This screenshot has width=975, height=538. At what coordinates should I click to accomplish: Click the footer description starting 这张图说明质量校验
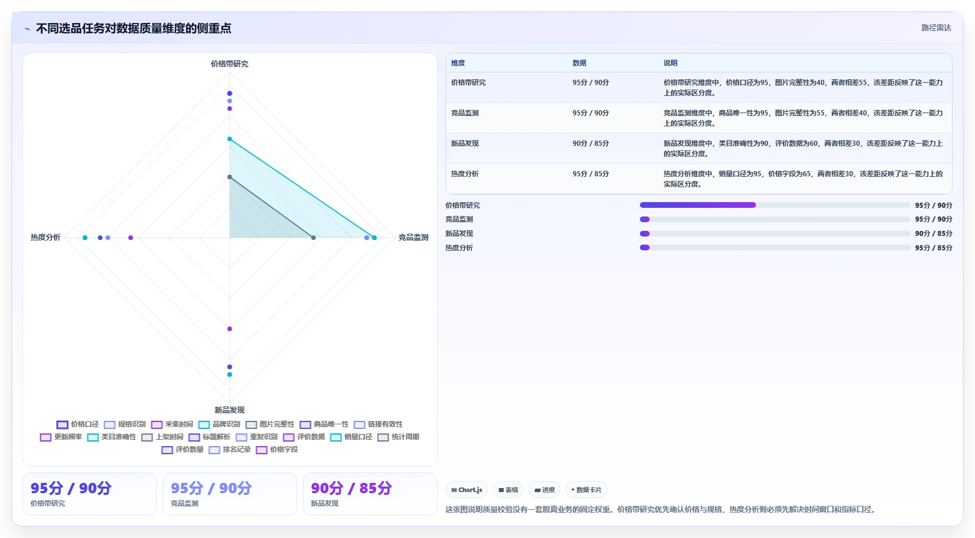point(662,509)
